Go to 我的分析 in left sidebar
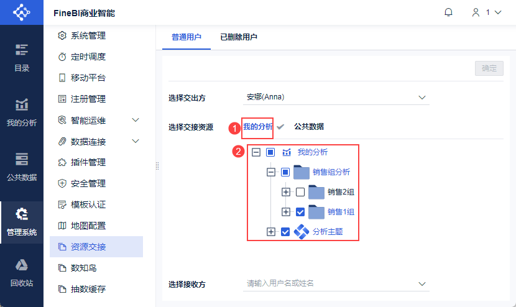 22,112
